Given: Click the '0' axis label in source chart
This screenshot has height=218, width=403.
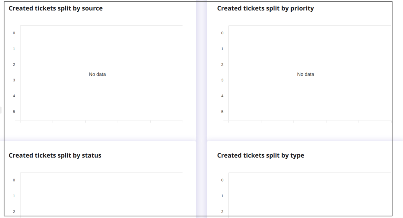Looking at the screenshot, I should 13,33.
